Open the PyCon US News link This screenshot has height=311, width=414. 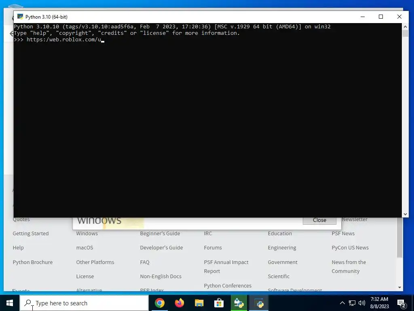tap(350, 248)
